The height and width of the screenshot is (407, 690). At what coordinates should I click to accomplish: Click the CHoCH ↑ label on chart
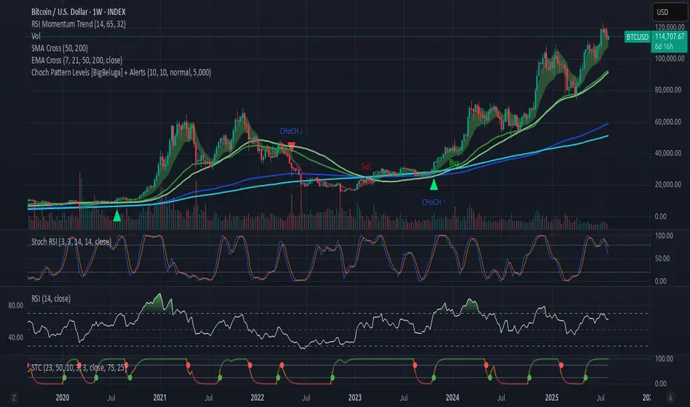433,202
